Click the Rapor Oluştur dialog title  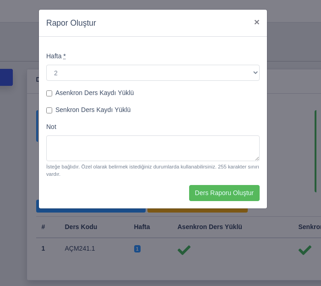(x=71, y=23)
